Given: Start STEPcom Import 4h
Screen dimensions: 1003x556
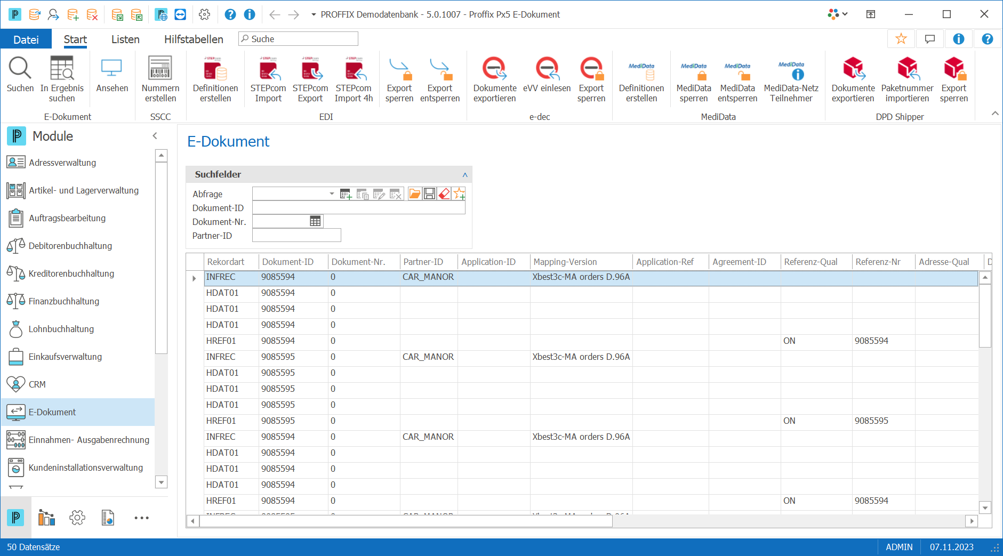Looking at the screenshot, I should (x=354, y=79).
